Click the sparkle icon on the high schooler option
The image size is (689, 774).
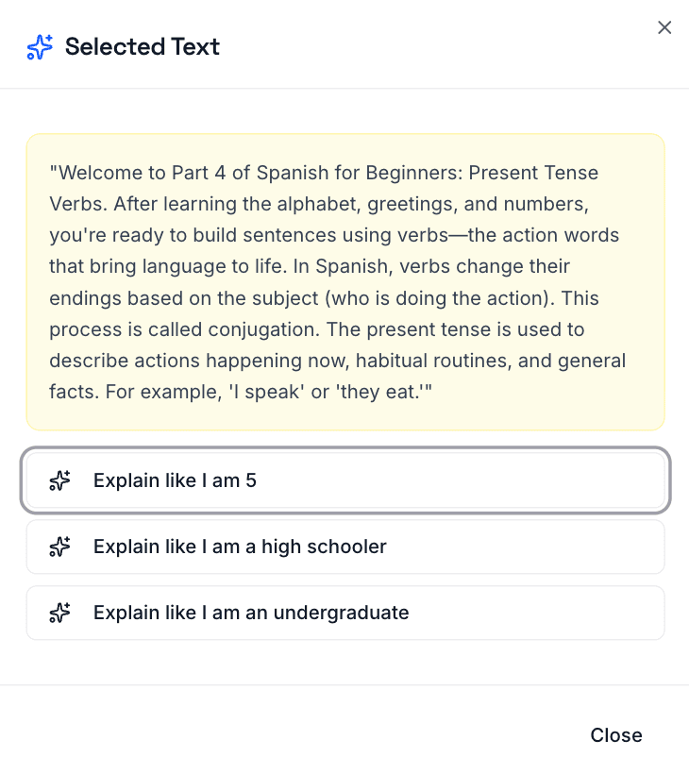(x=60, y=547)
